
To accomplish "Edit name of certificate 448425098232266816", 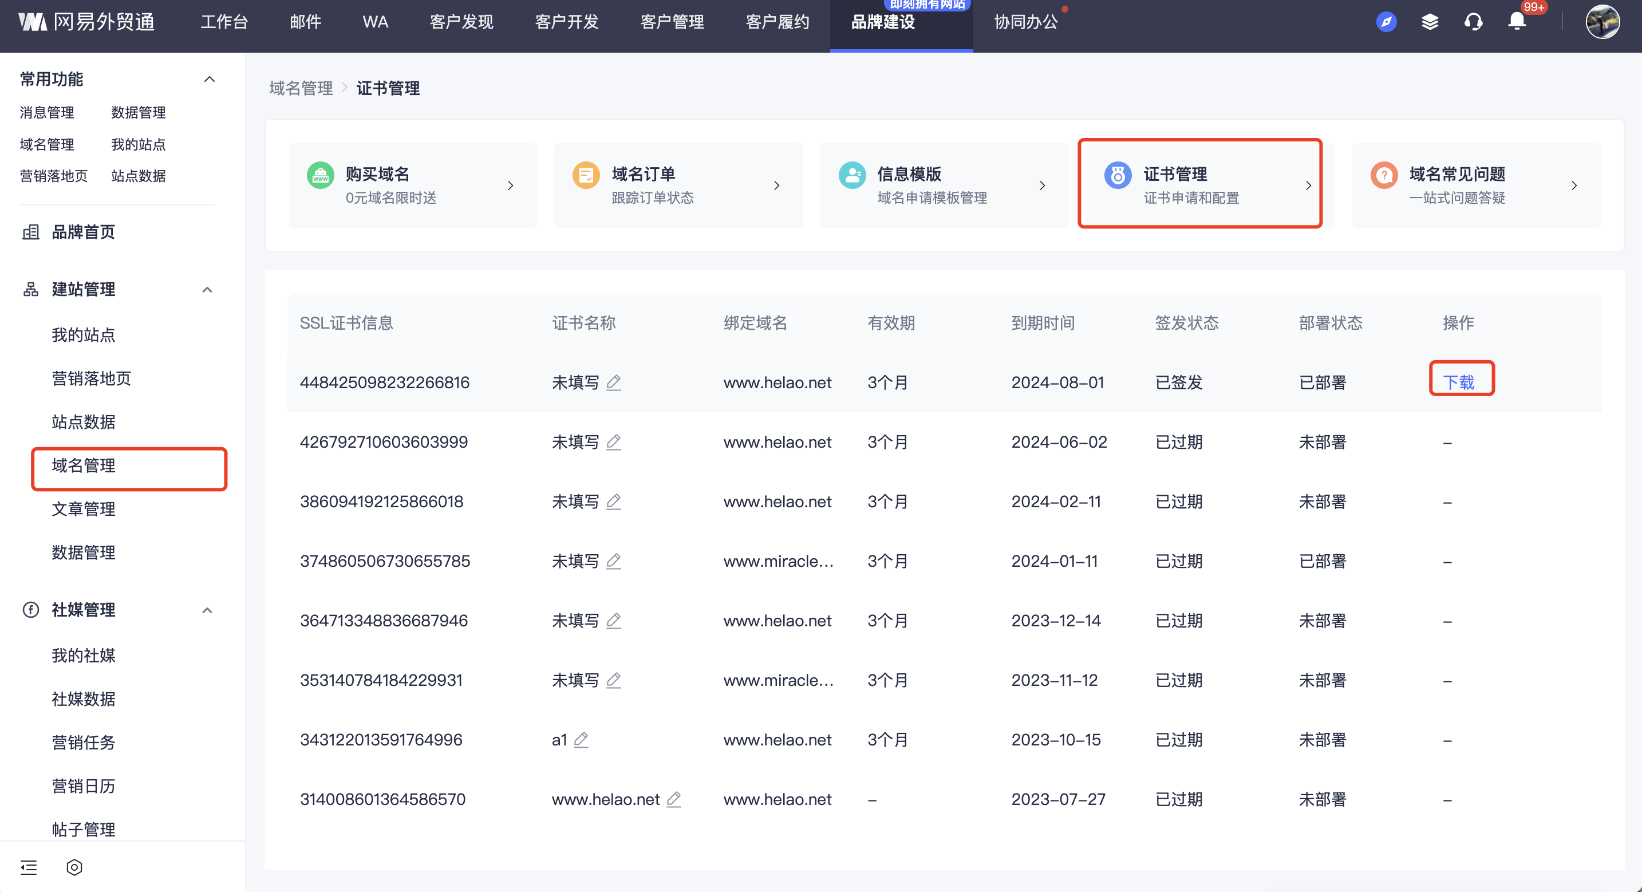I will point(613,382).
